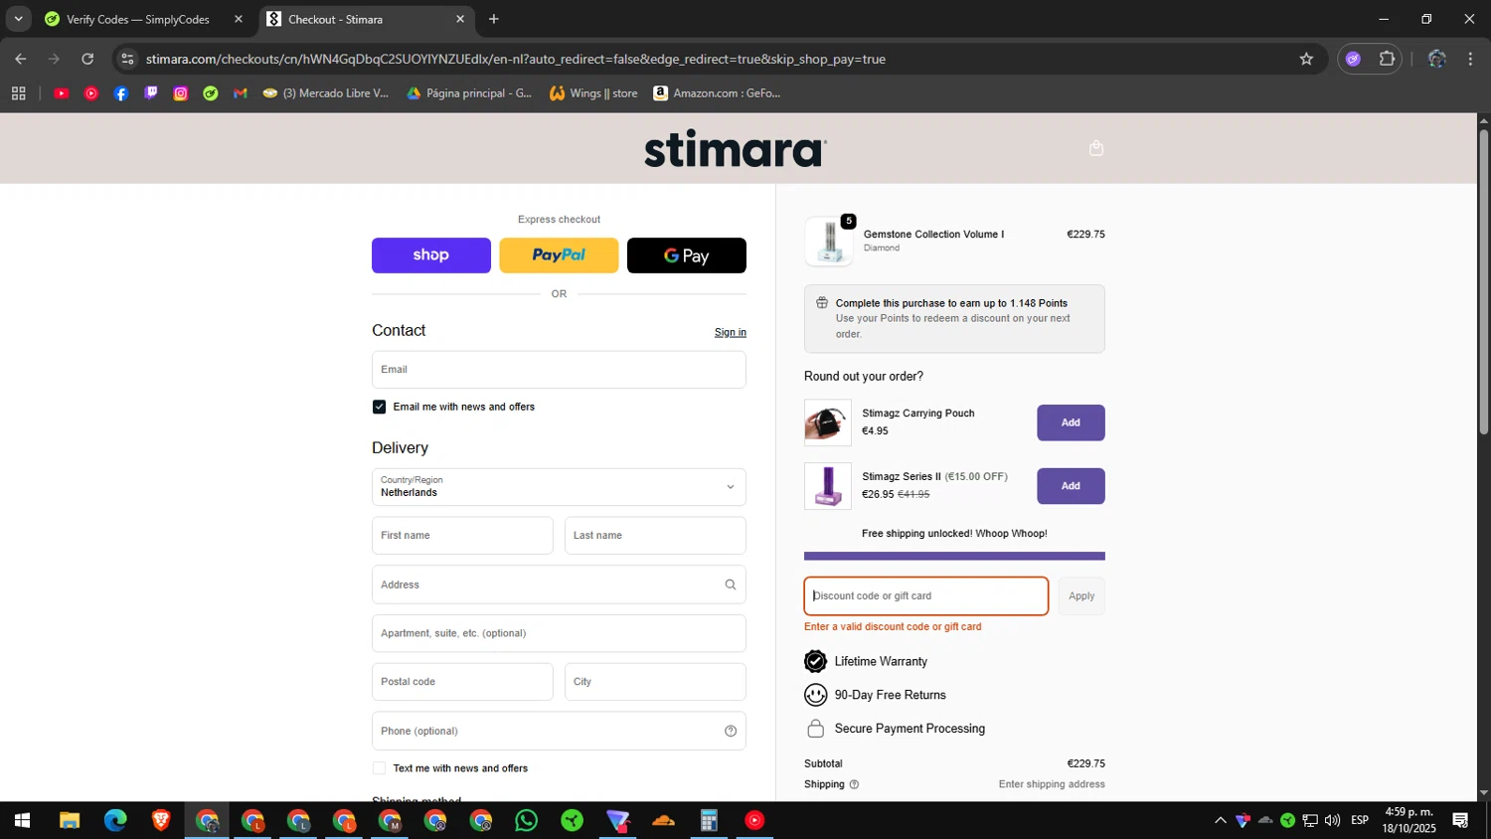This screenshot has width=1491, height=839.
Task: Click the purple extension icon in toolbar
Action: (1353, 59)
